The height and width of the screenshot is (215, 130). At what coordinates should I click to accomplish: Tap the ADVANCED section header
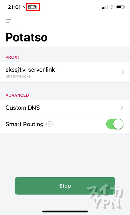17,95
